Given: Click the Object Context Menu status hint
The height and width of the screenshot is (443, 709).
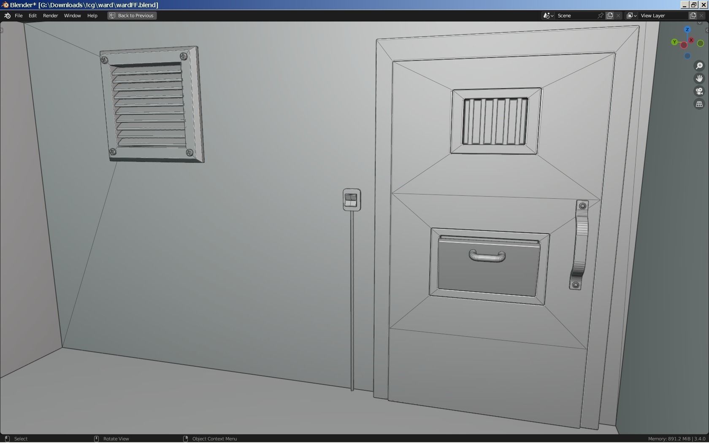Looking at the screenshot, I should 214,439.
